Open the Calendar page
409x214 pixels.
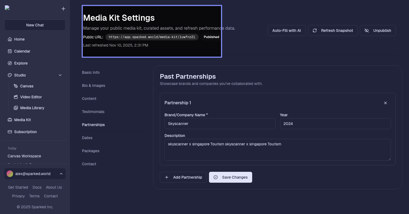[22, 51]
